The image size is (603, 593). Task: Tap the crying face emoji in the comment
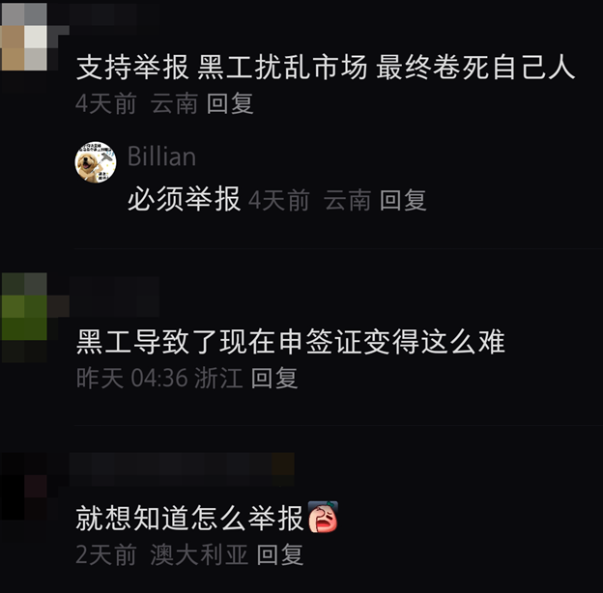click(x=323, y=517)
